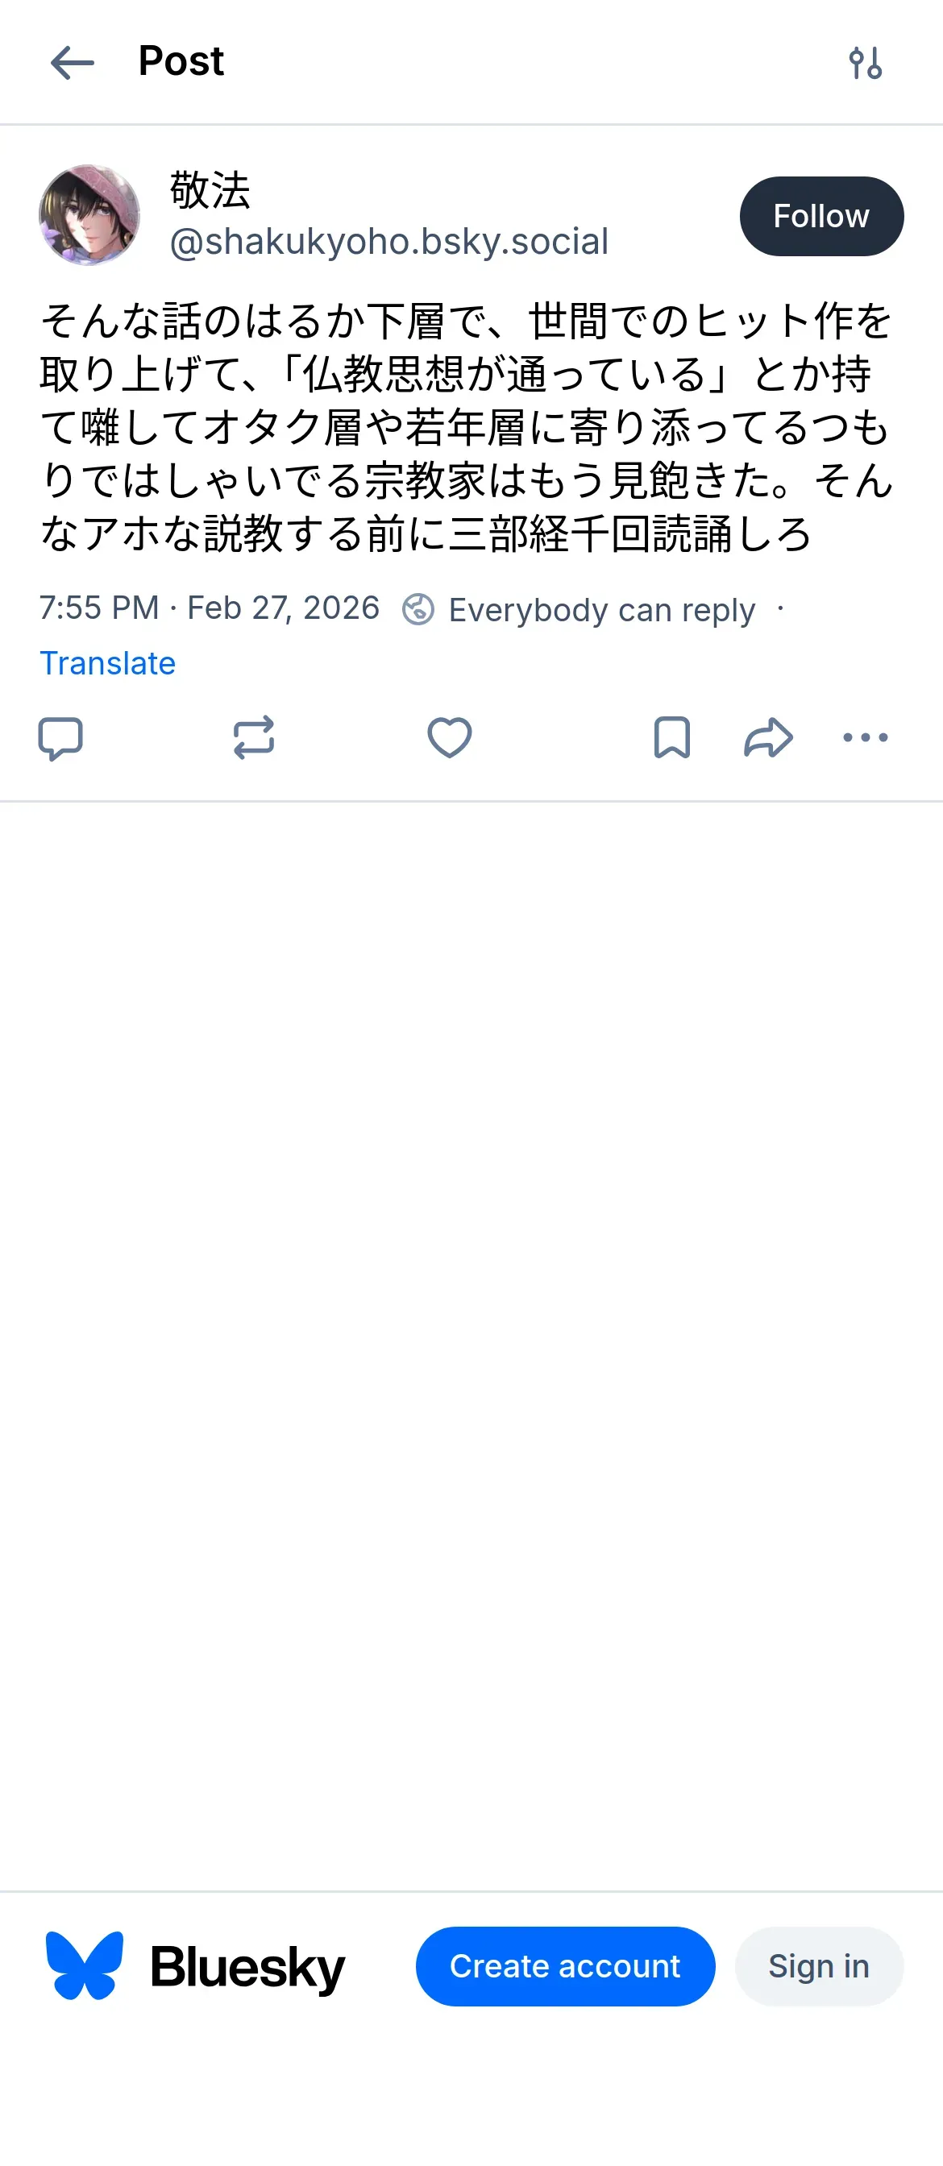Open the @shakukyoho.bsky.social handle link
Screen dimensions: 943x2166
[x=388, y=243]
